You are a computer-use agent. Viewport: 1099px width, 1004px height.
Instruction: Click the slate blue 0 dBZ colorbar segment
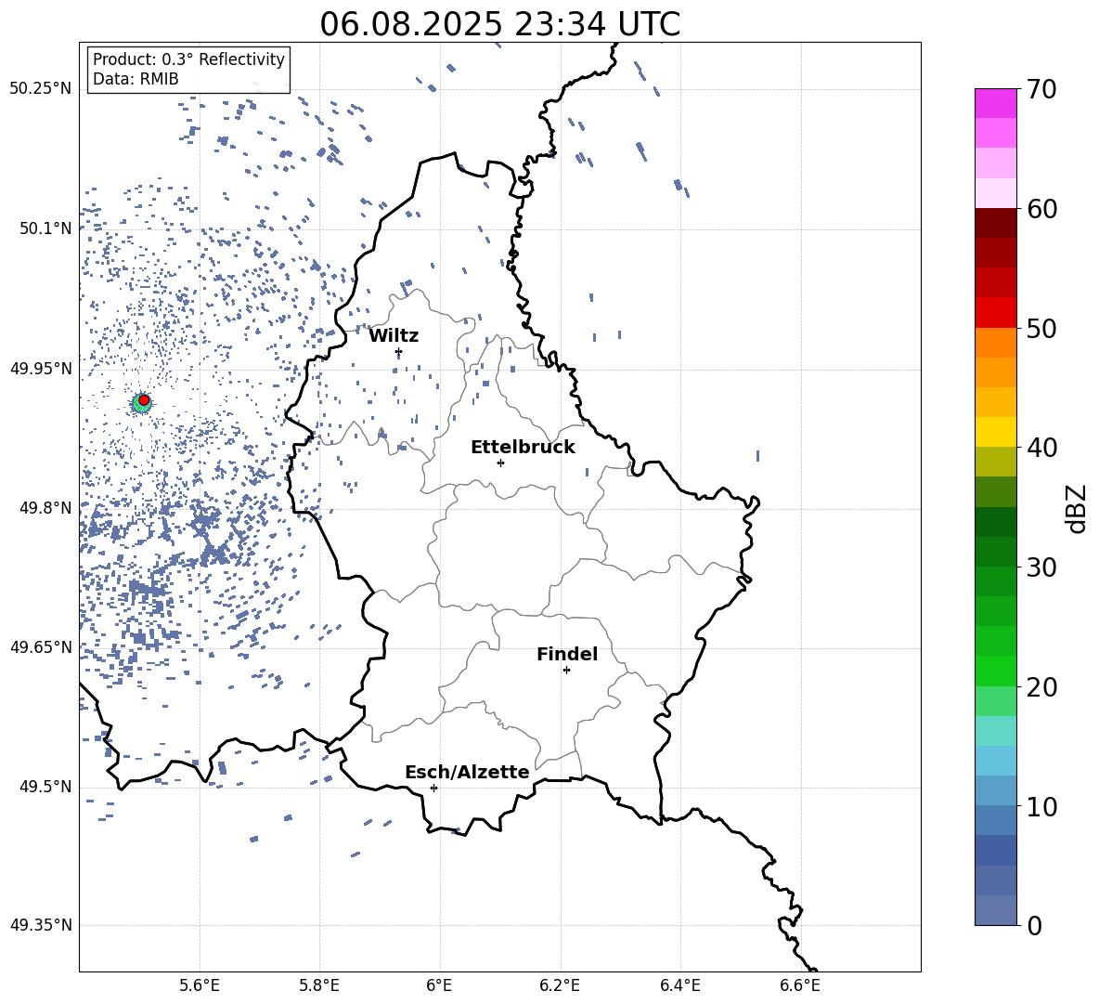[995, 910]
